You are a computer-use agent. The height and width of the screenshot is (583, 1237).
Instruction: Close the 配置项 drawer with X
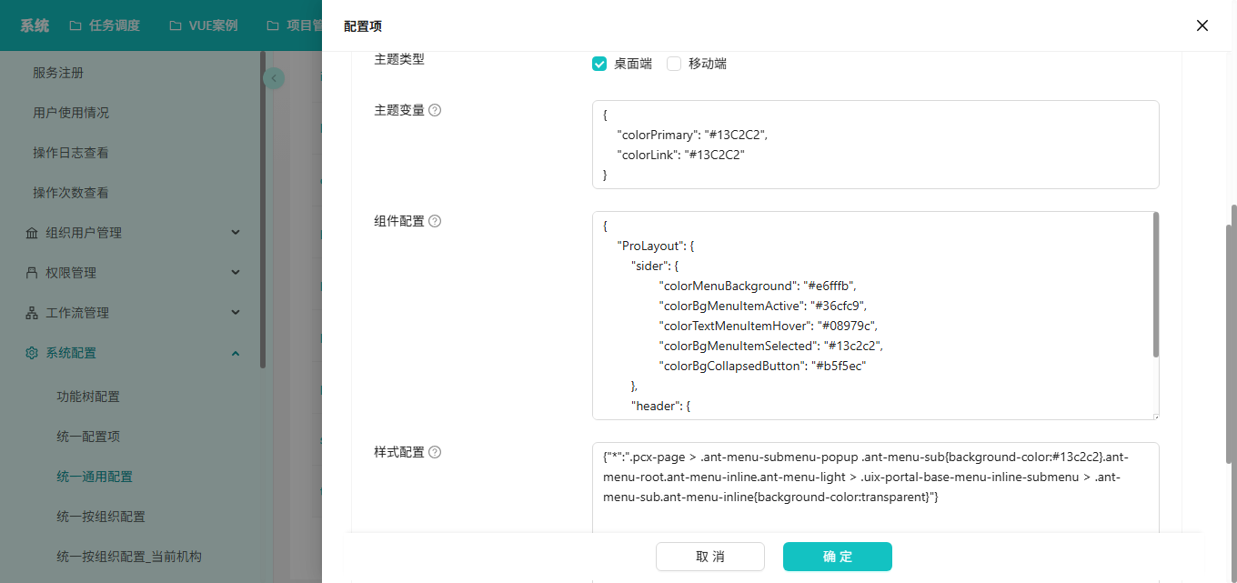[x=1202, y=25]
